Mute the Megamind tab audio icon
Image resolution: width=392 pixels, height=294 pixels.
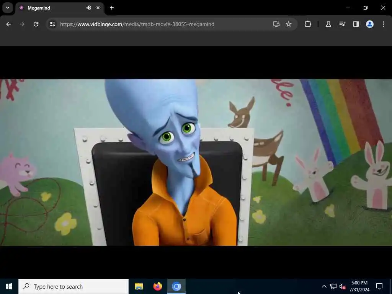[x=89, y=8]
